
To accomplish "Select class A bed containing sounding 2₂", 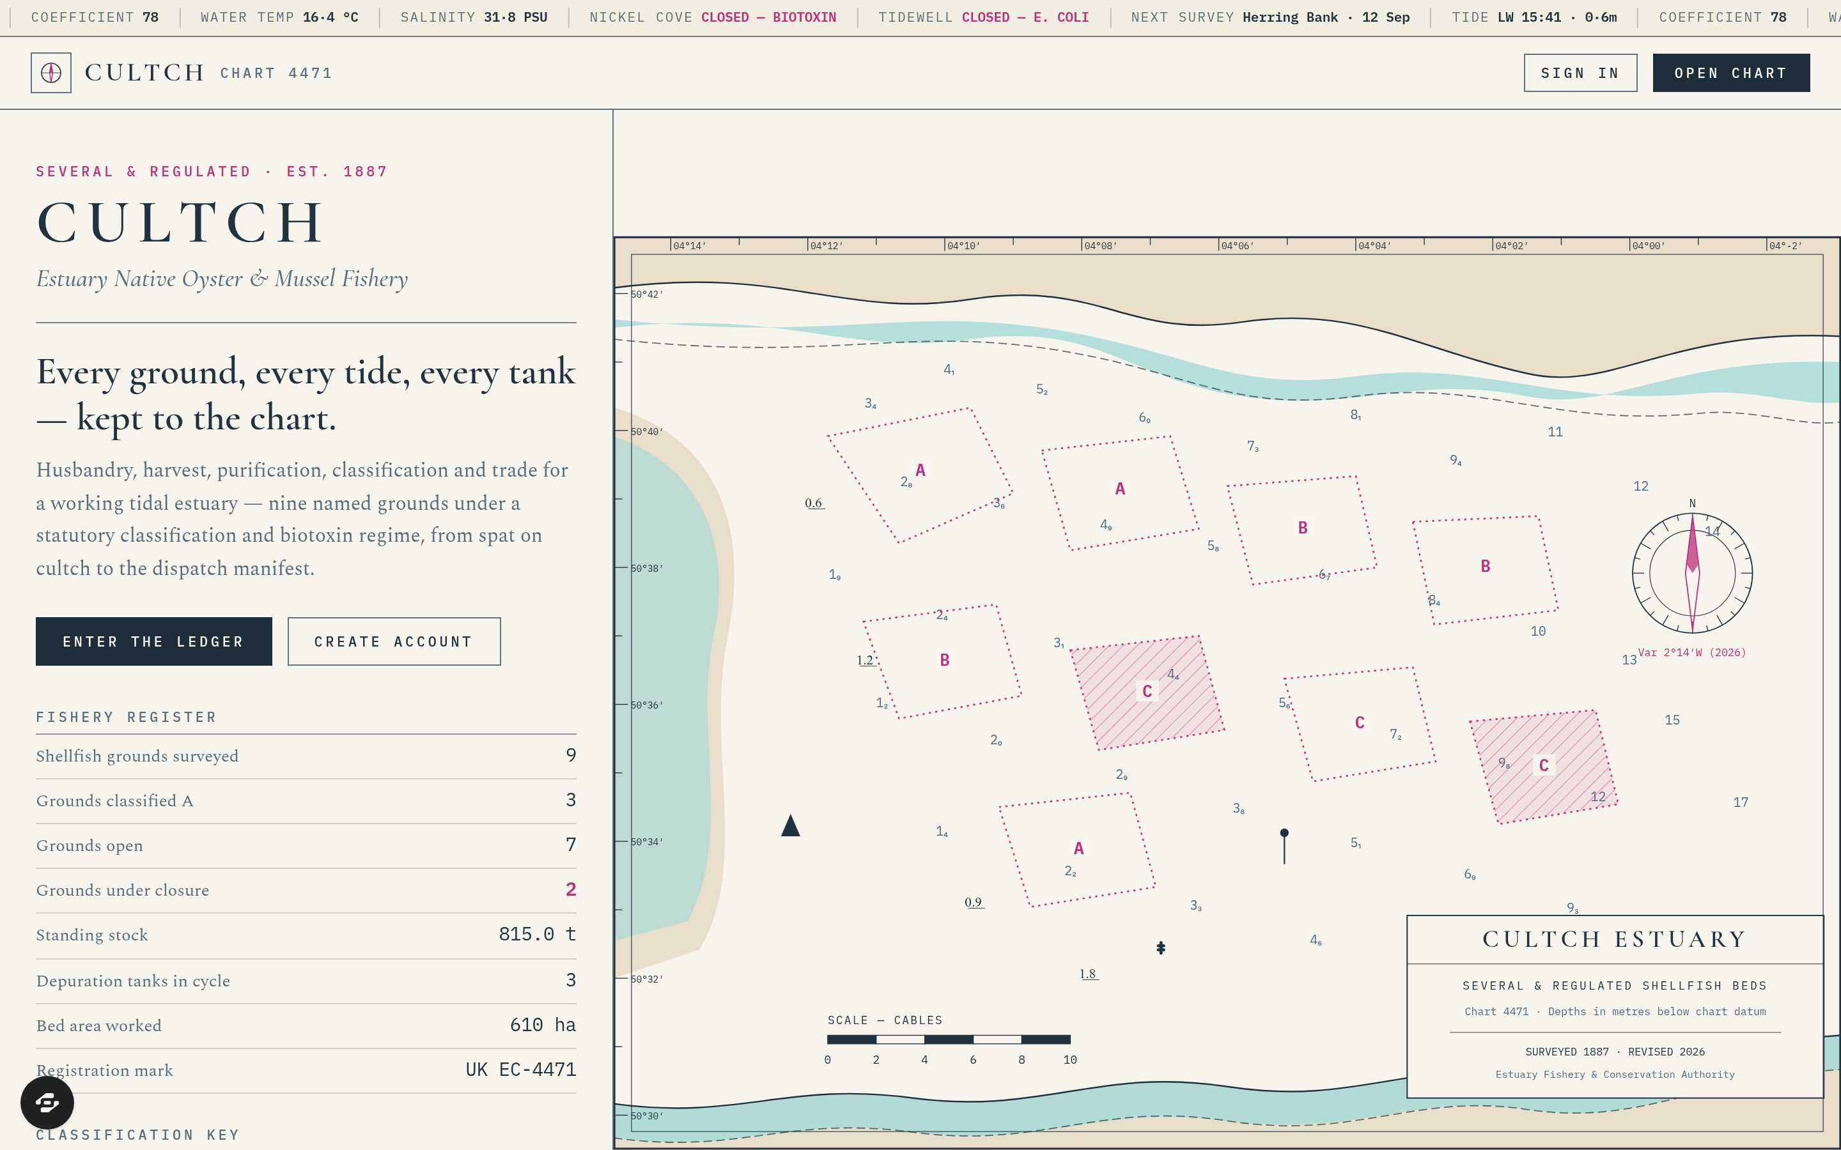I will coord(1077,850).
